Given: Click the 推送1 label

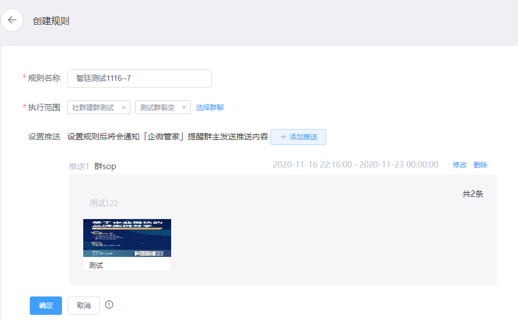Looking at the screenshot, I should click(79, 166).
